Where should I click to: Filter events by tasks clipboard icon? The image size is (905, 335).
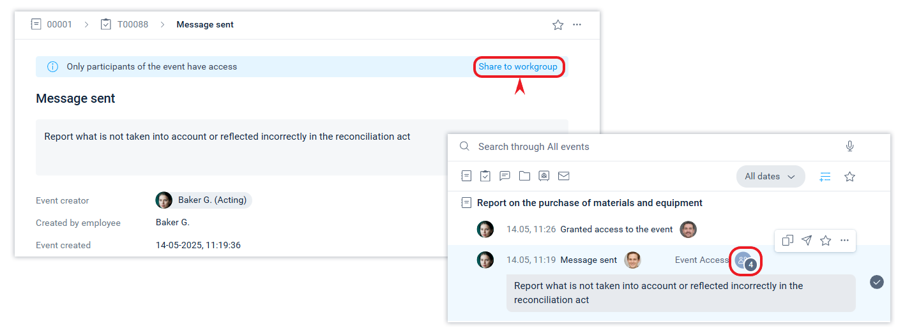(485, 176)
